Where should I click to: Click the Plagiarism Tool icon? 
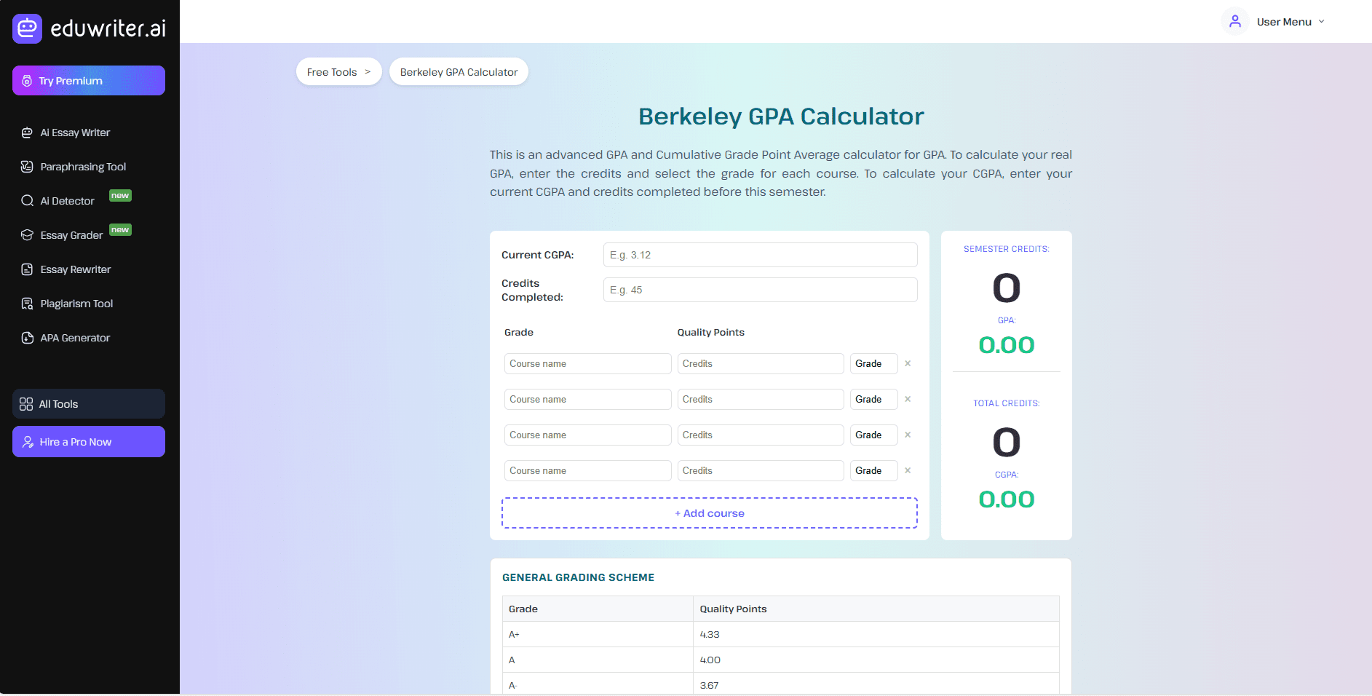click(x=27, y=304)
